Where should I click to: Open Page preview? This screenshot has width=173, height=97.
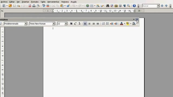click(x=38, y=6)
